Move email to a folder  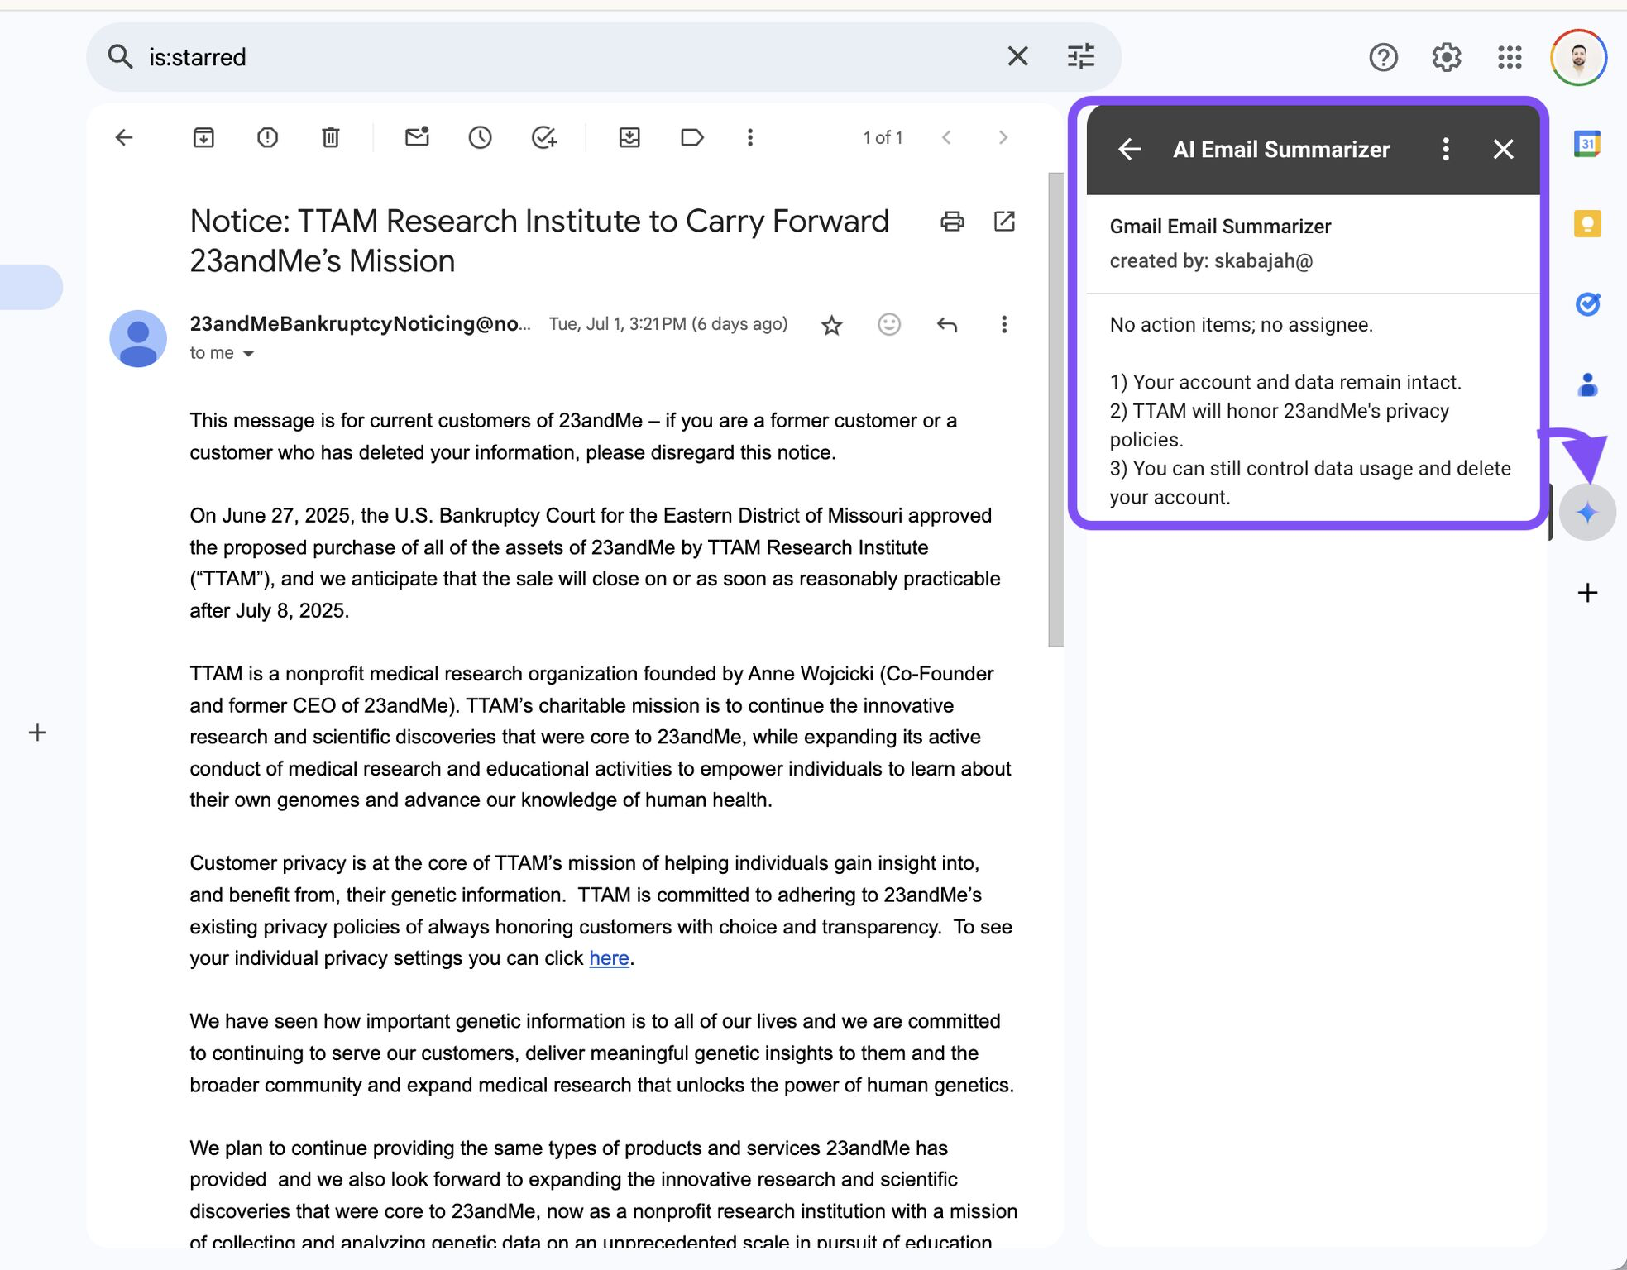click(x=629, y=137)
